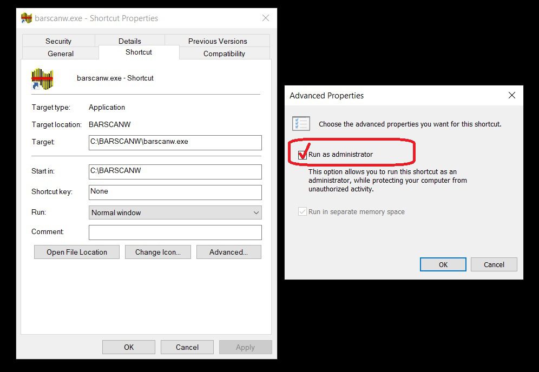This screenshot has height=372, width=539.
Task: Click the 'BARSCANW' target location value
Action: coord(110,124)
